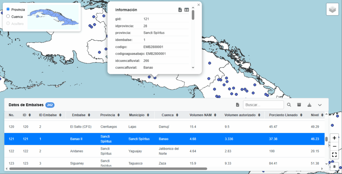Screen dimensions: 342x174
Task: Download the reservoir table data
Action: pos(309,105)
